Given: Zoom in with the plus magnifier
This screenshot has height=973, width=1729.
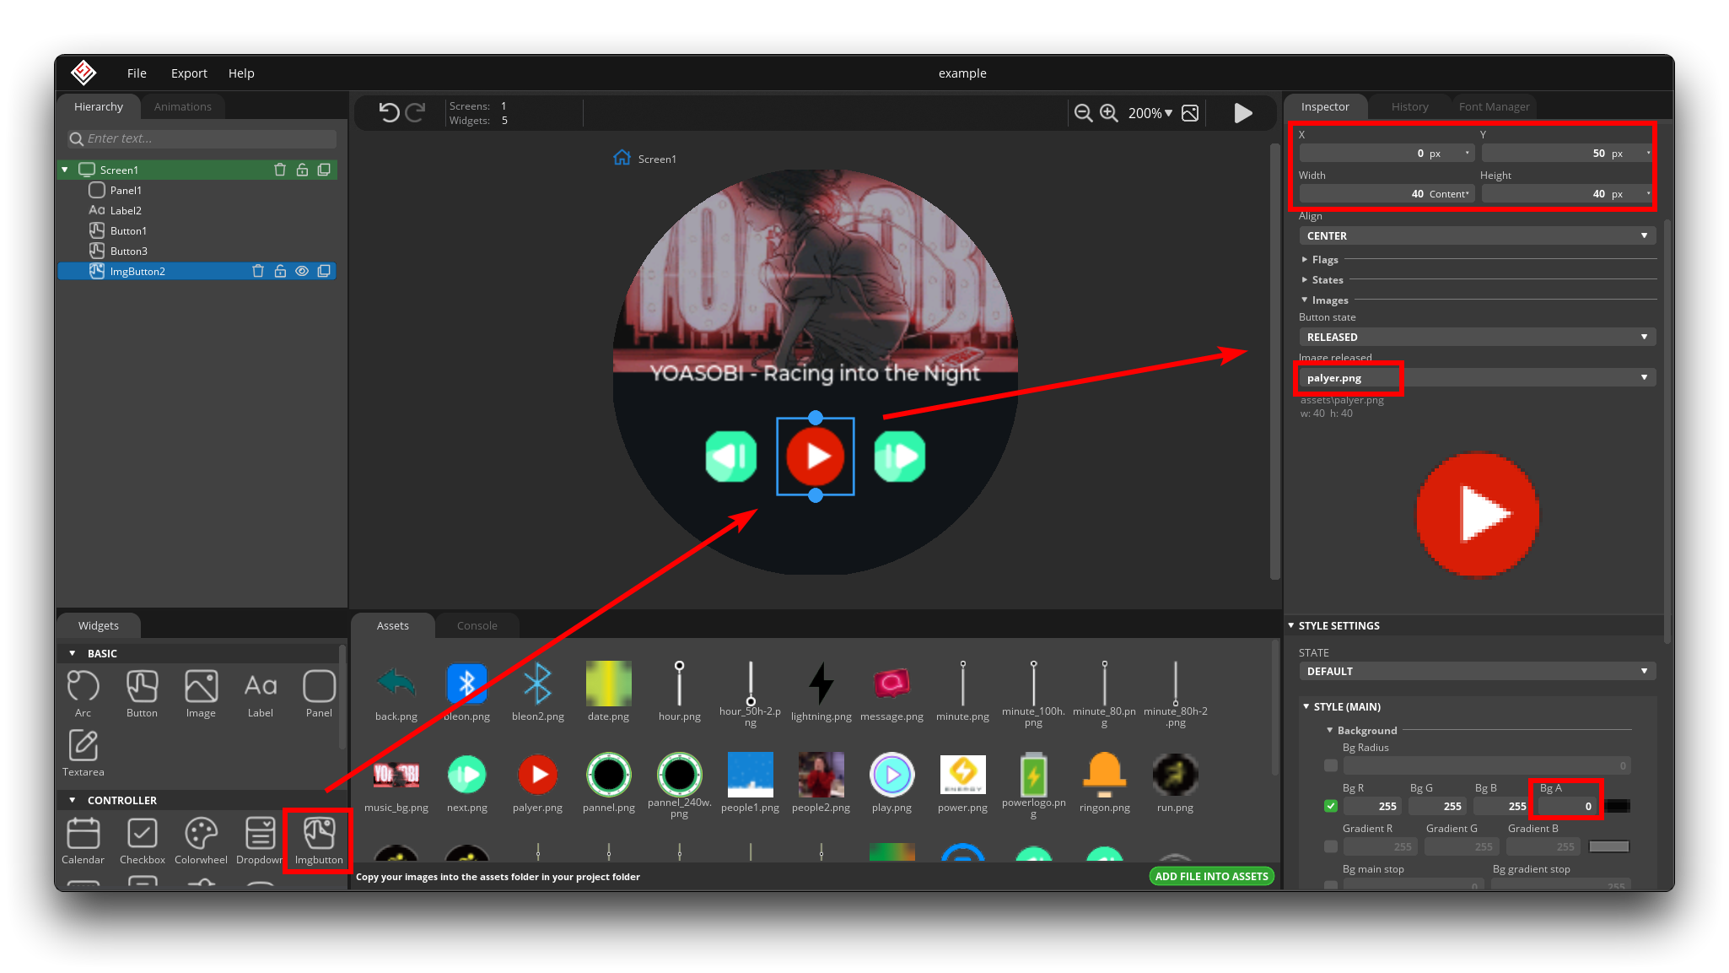Looking at the screenshot, I should click(1109, 113).
